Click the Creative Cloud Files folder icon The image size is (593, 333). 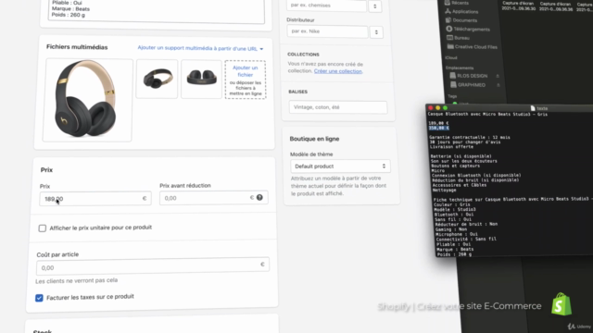450,47
